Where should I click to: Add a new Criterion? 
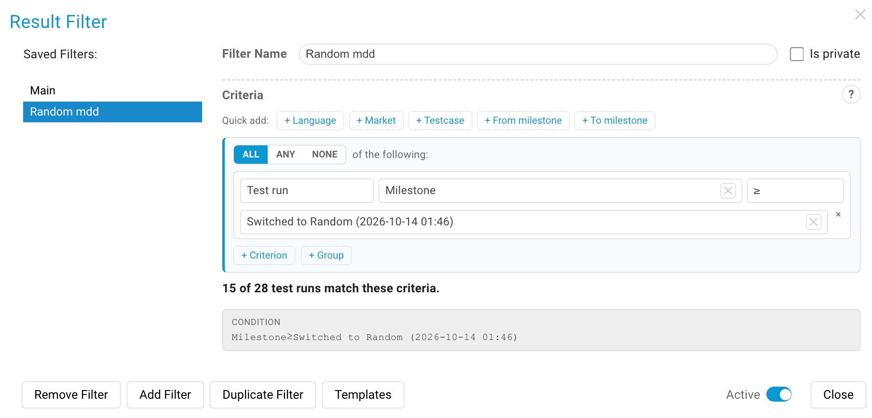[264, 255]
